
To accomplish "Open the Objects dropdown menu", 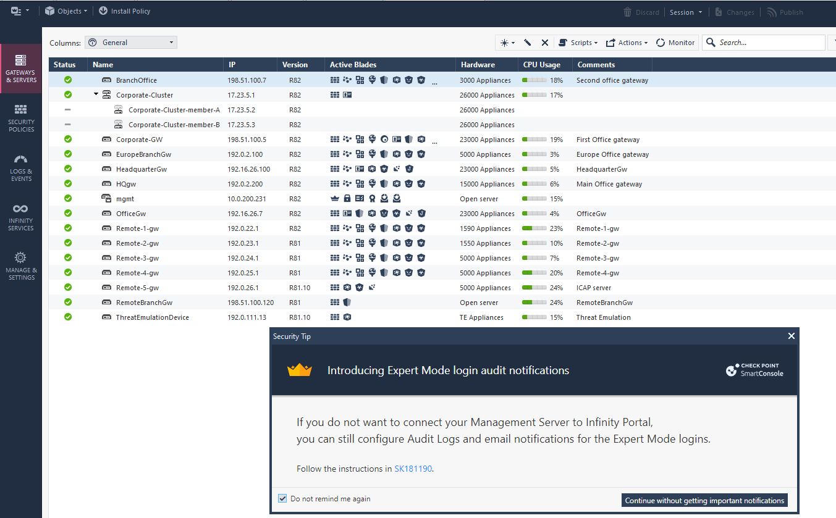I will tap(66, 11).
